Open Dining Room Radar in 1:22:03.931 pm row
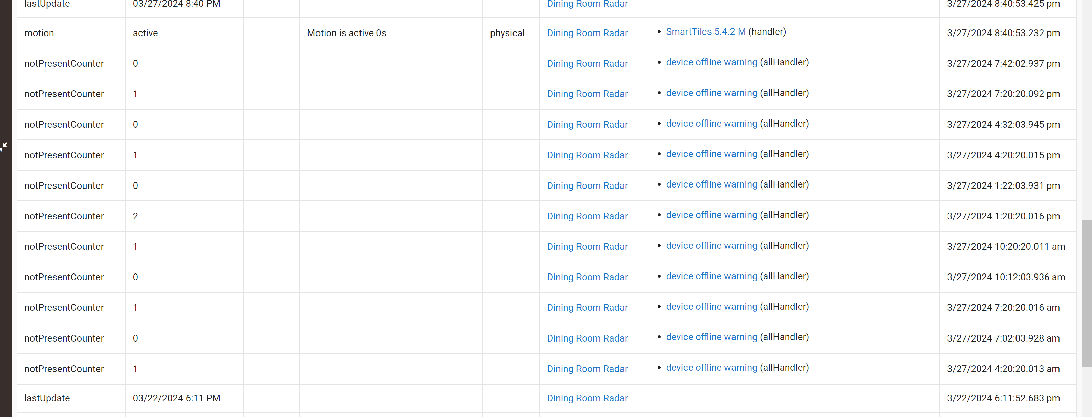The height and width of the screenshot is (417, 1092). (x=587, y=185)
